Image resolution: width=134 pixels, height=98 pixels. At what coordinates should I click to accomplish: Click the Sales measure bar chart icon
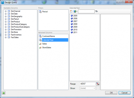(40, 44)
